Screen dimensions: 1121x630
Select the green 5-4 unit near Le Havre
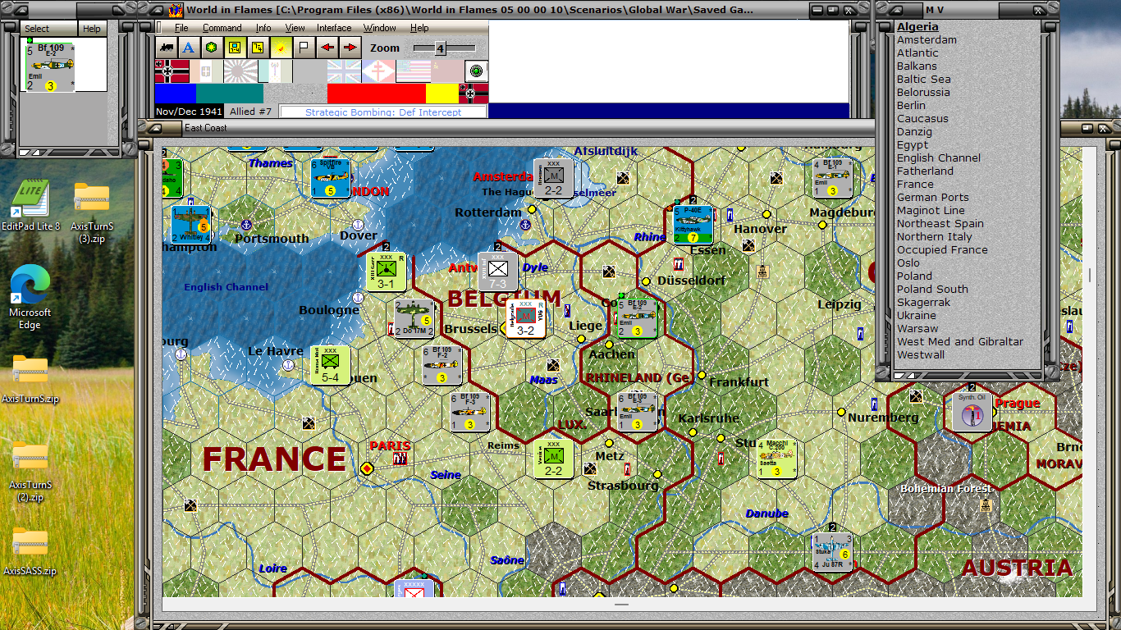tap(331, 366)
